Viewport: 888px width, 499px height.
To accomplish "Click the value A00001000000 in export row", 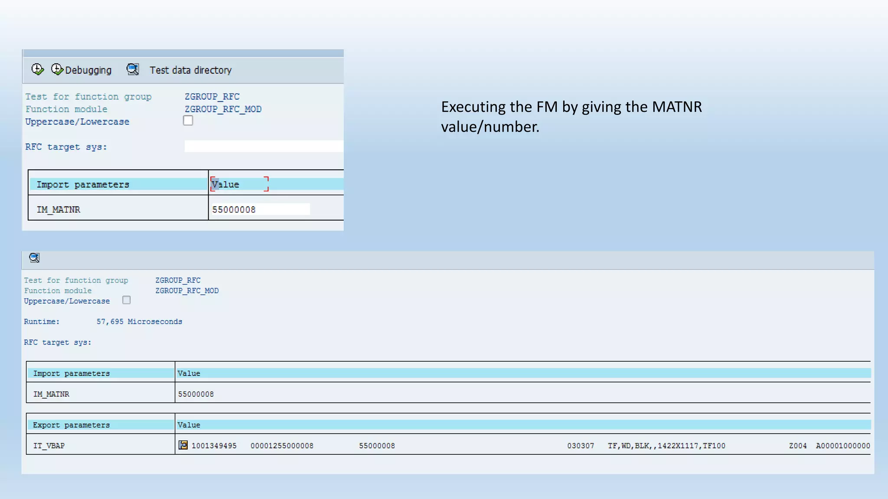I will [x=843, y=446].
